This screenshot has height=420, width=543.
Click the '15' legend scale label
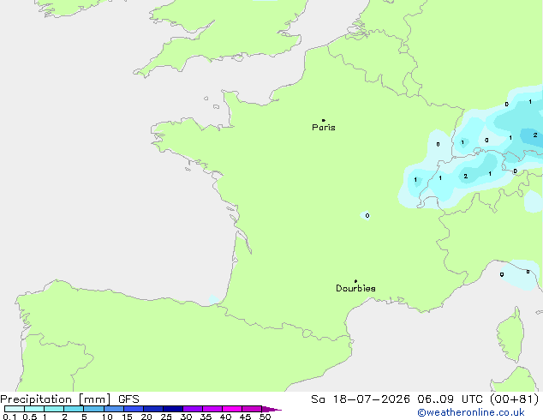tap(127, 417)
